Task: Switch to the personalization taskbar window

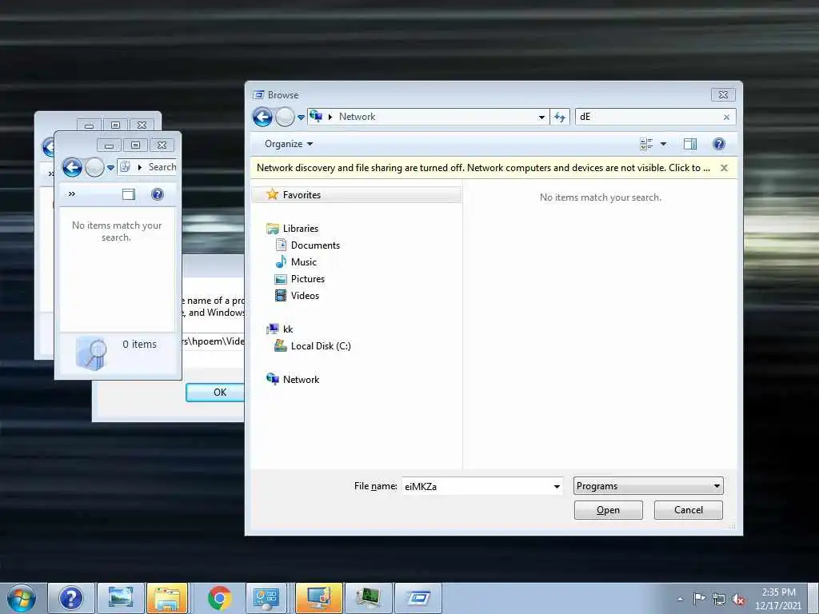Action: point(318,598)
